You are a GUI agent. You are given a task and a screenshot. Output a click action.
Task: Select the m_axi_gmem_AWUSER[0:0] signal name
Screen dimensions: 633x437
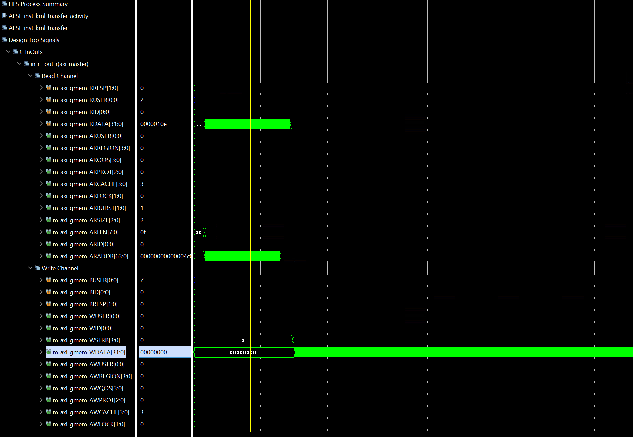click(88, 364)
